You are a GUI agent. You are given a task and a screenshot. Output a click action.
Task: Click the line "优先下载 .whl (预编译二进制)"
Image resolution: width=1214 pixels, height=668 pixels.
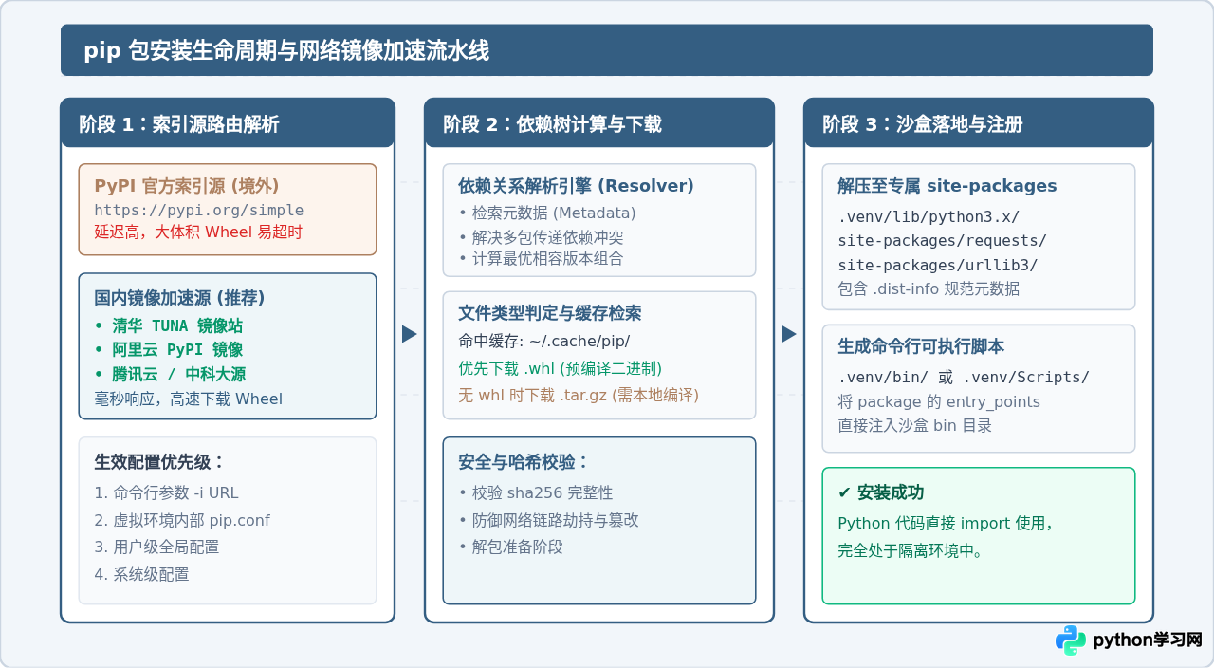[x=560, y=368]
